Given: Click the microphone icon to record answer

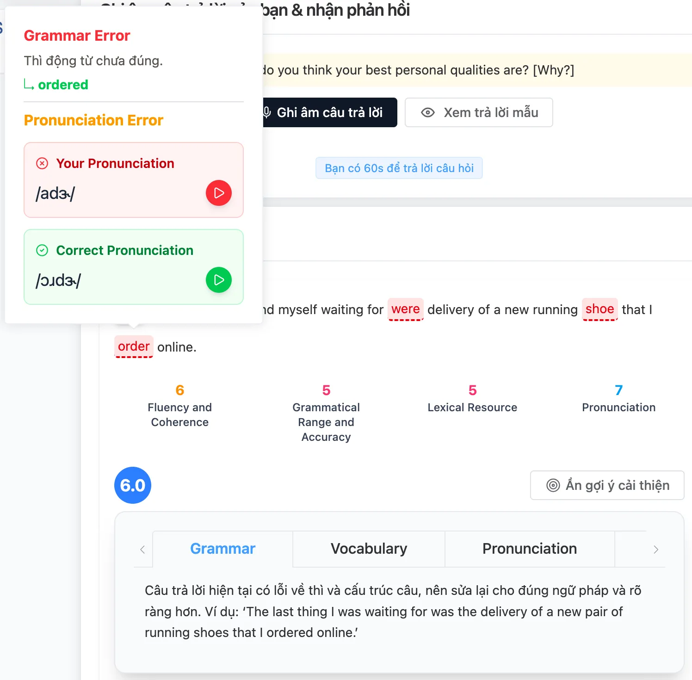Looking at the screenshot, I should coord(266,112).
